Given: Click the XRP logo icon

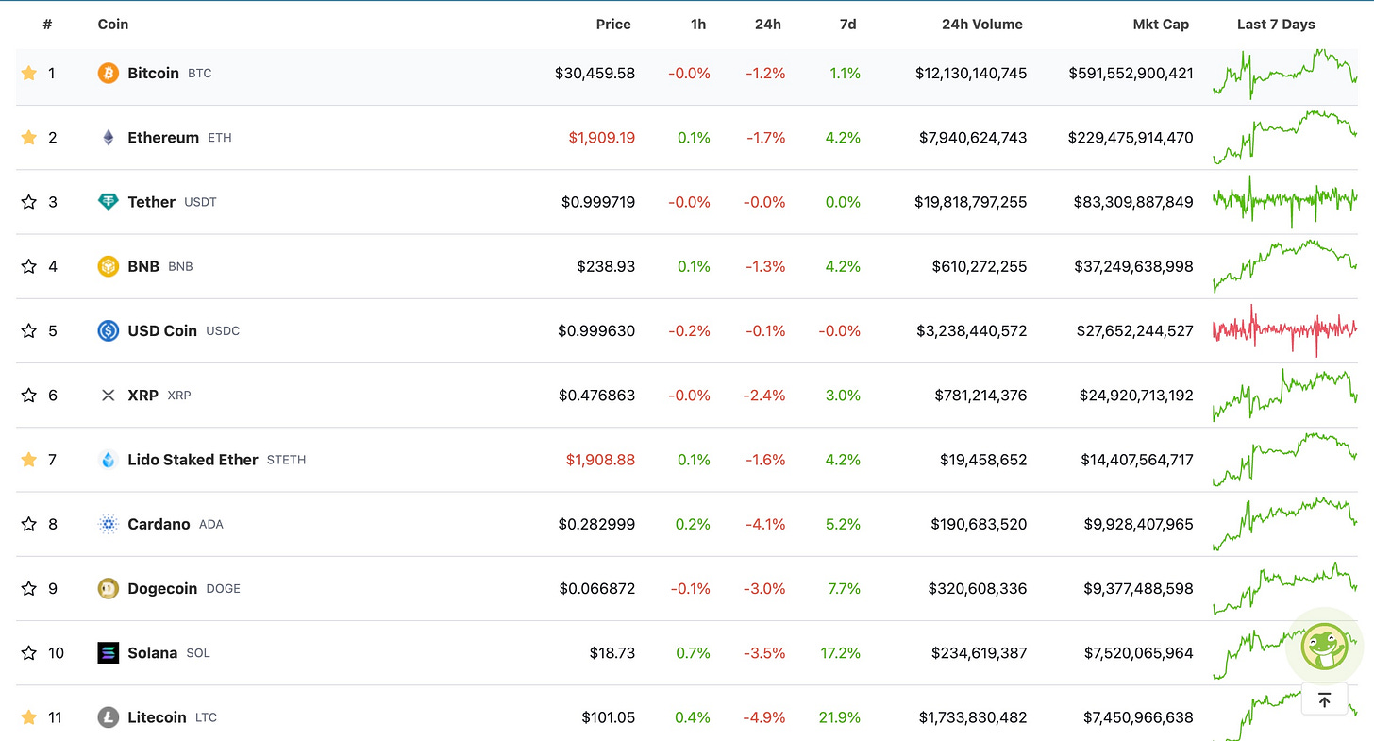Looking at the screenshot, I should 109,396.
